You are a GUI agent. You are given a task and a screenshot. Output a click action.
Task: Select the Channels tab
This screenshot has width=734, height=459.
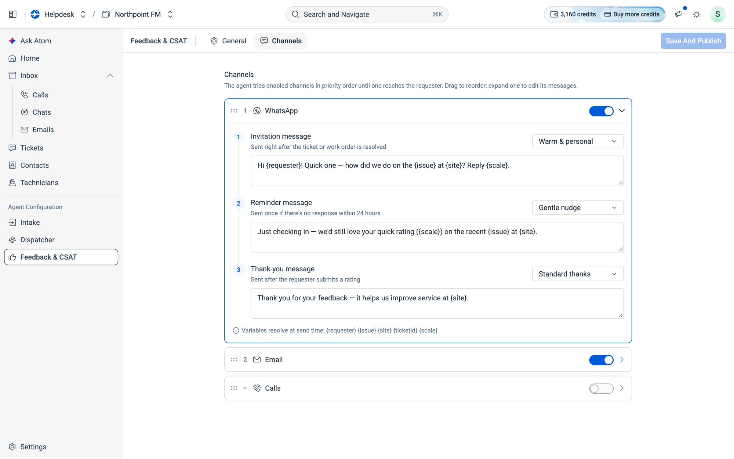tap(281, 41)
